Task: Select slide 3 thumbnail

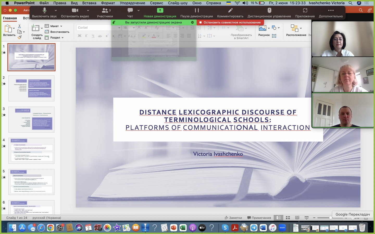Action: tap(32, 120)
